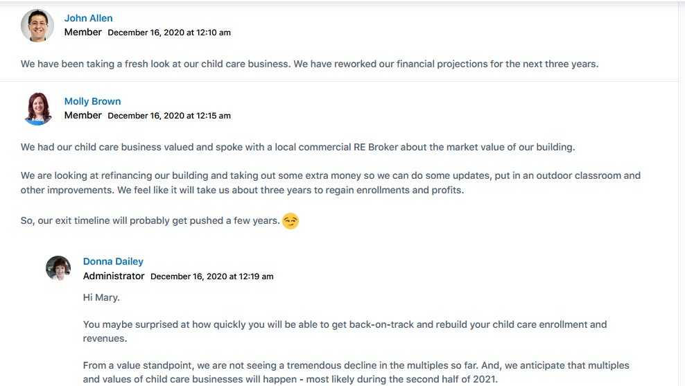Click the December 16, 2020 at 12:15 am timestamp
The height and width of the screenshot is (386, 685).
pyautogui.click(x=169, y=116)
